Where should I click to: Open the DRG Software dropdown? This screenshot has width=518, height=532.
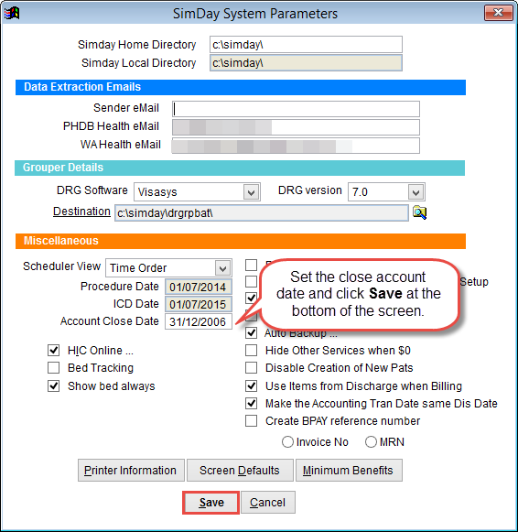(x=251, y=192)
